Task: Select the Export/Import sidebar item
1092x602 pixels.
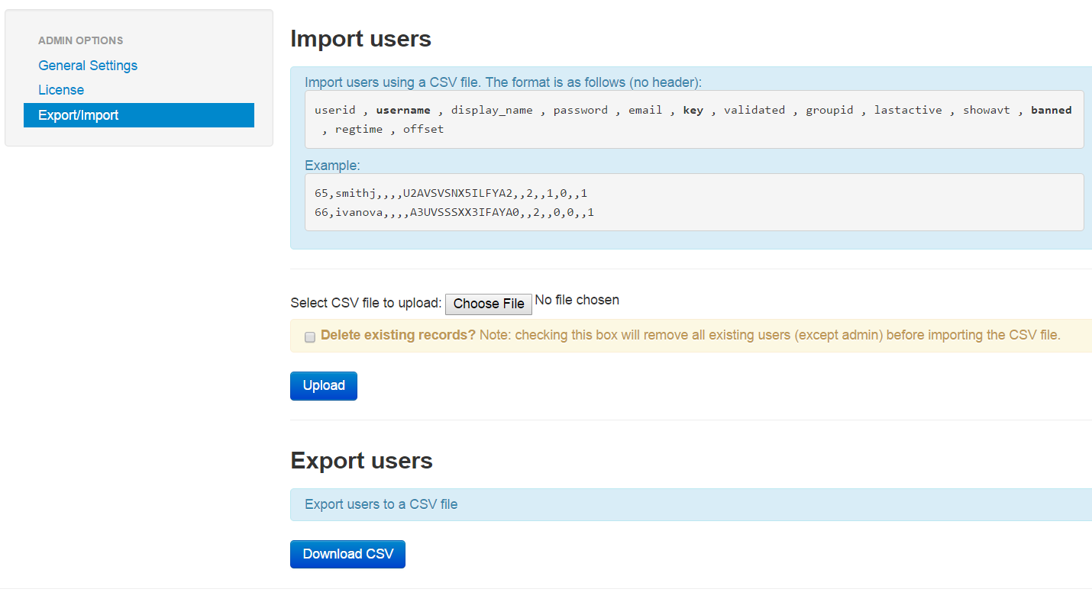Action: click(139, 115)
